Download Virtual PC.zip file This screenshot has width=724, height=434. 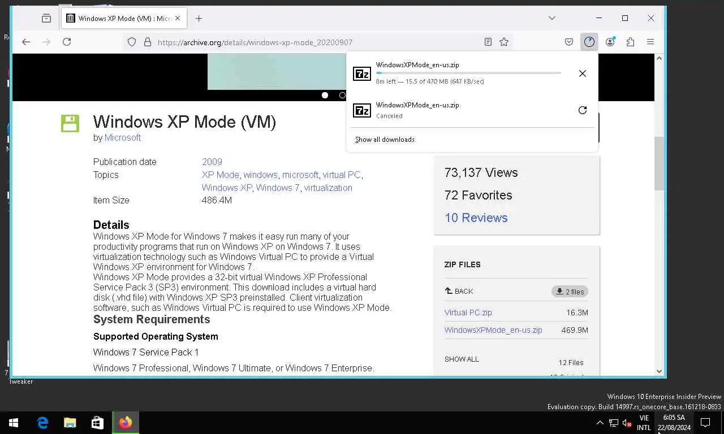coord(468,313)
